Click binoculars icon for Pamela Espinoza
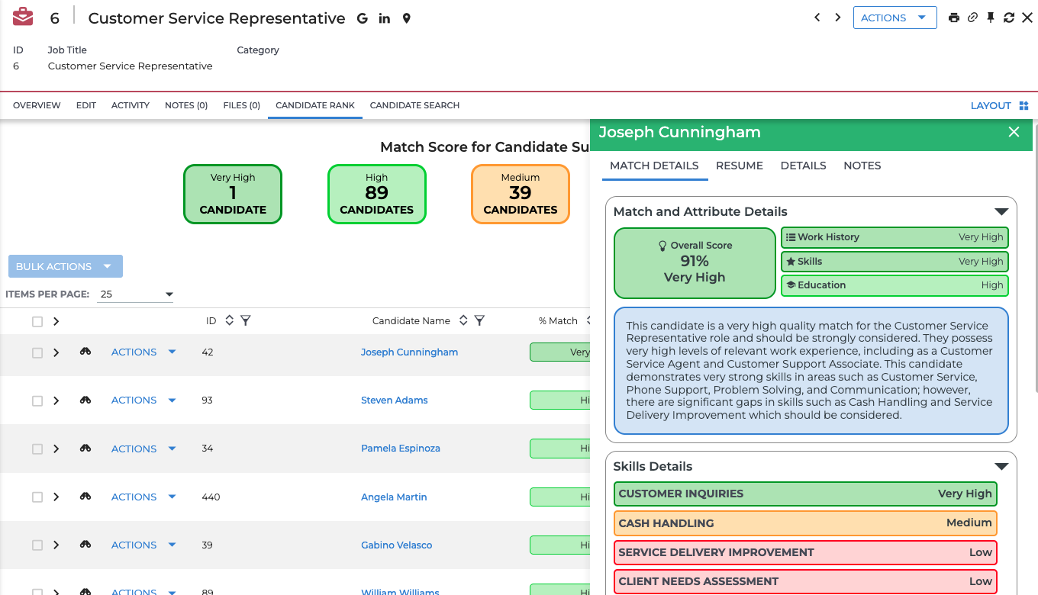The height and width of the screenshot is (595, 1038). [85, 449]
